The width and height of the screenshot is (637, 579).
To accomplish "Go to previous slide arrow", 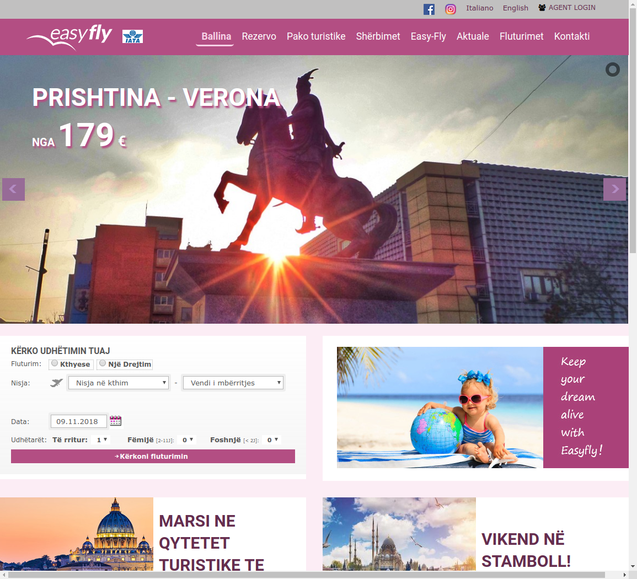I will click(x=13, y=189).
